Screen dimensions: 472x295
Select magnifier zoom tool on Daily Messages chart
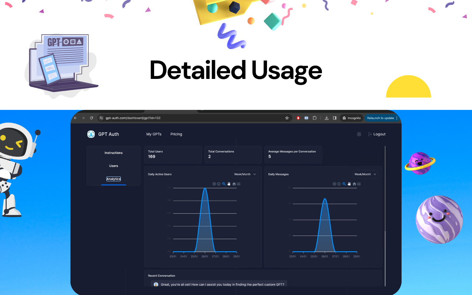click(x=344, y=184)
